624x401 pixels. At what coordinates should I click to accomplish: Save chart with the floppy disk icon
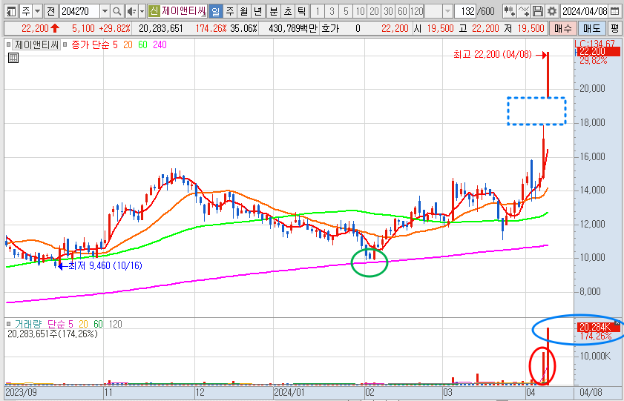coord(538,11)
